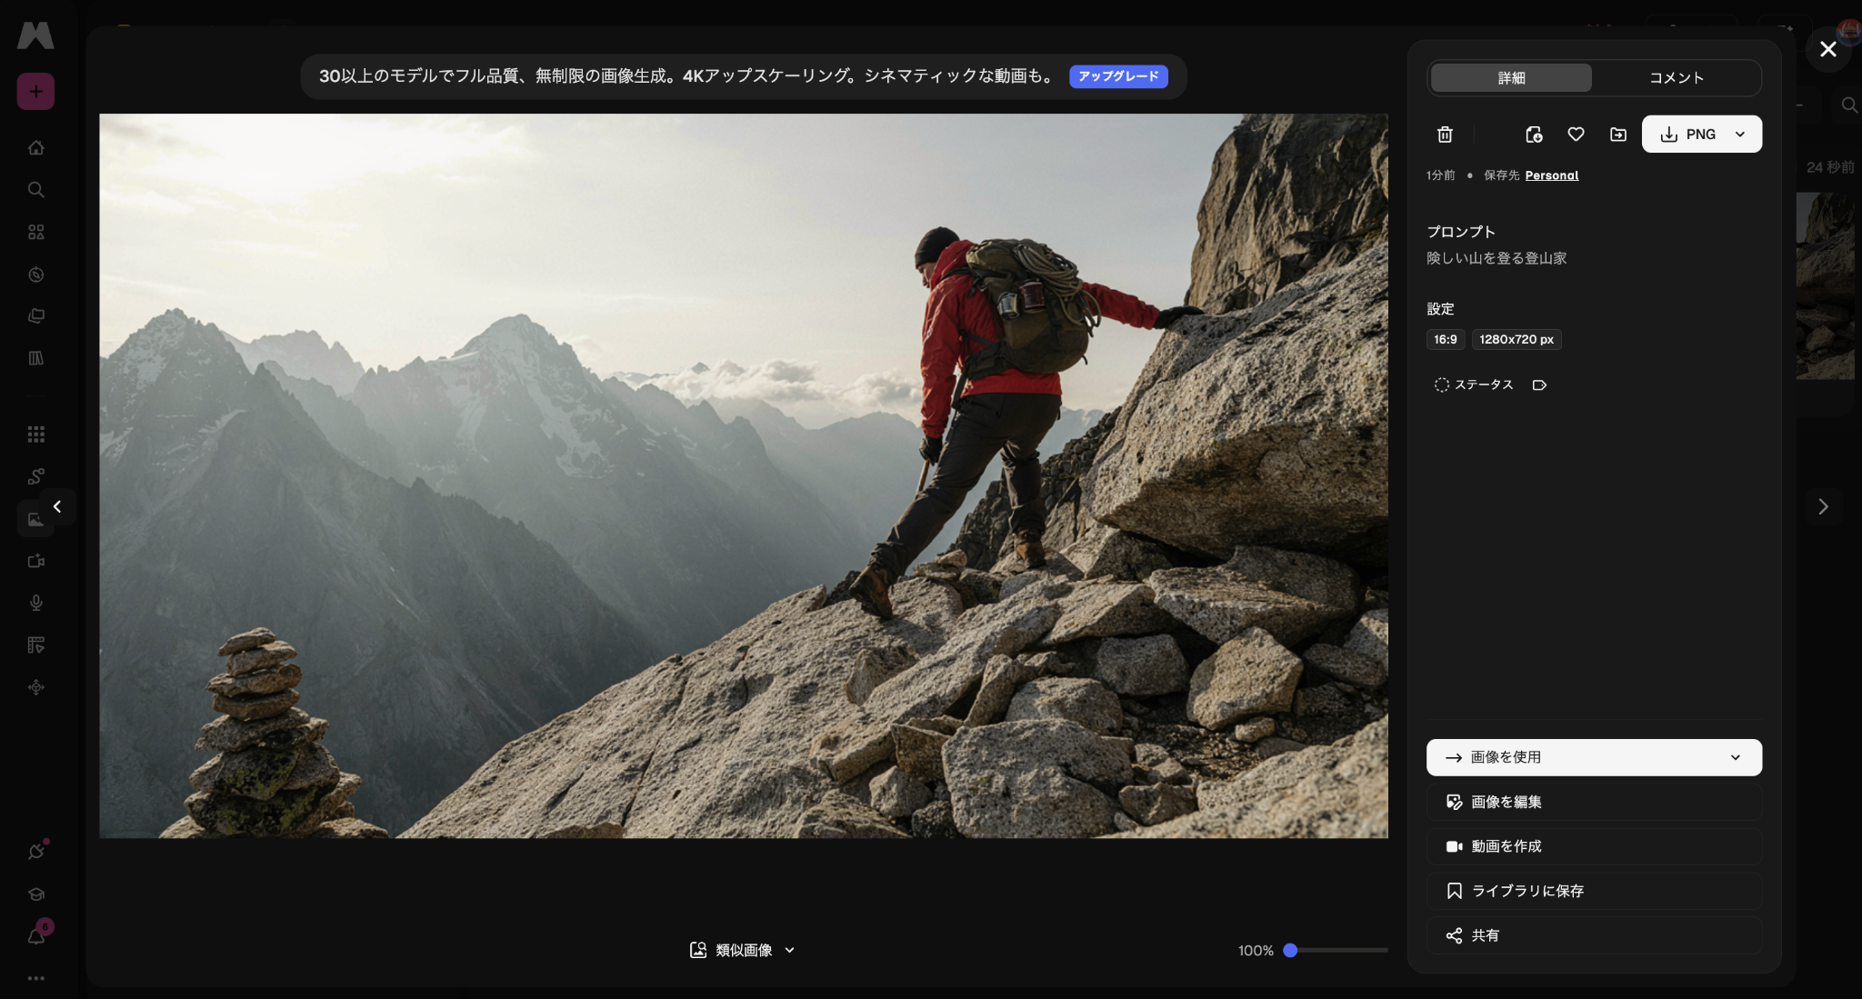Delete image with the trash icon
1862x999 pixels.
point(1445,135)
